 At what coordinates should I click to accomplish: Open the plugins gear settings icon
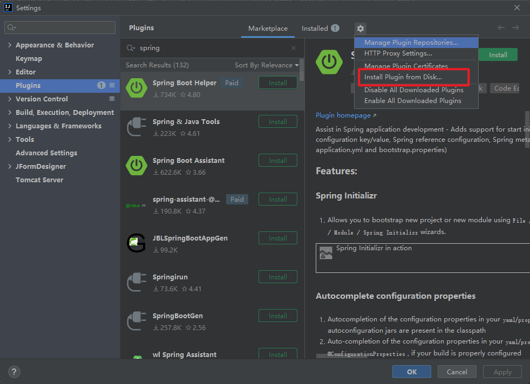tap(361, 29)
